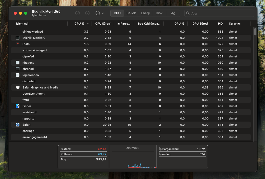The width and height of the screenshot is (265, 179).
Task: Click the stop process icon in toolbar
Action: click(78, 13)
